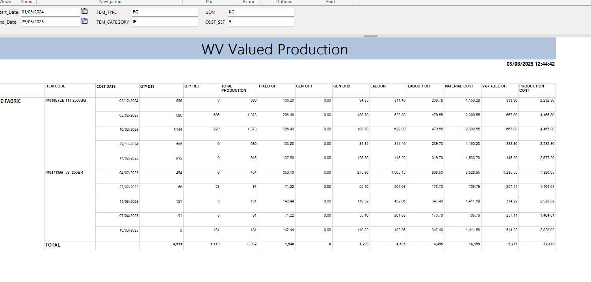Select the Navigation ribbon group label

[x=110, y=2]
